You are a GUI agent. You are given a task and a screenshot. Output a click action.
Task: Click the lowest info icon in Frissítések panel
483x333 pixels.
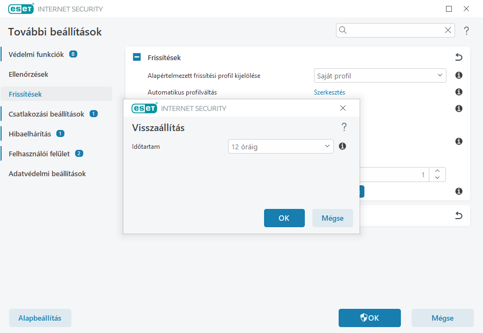click(x=459, y=191)
